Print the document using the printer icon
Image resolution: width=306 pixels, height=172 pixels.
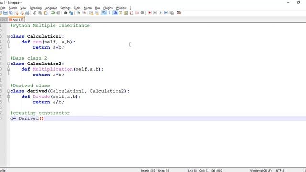[x=27, y=13]
